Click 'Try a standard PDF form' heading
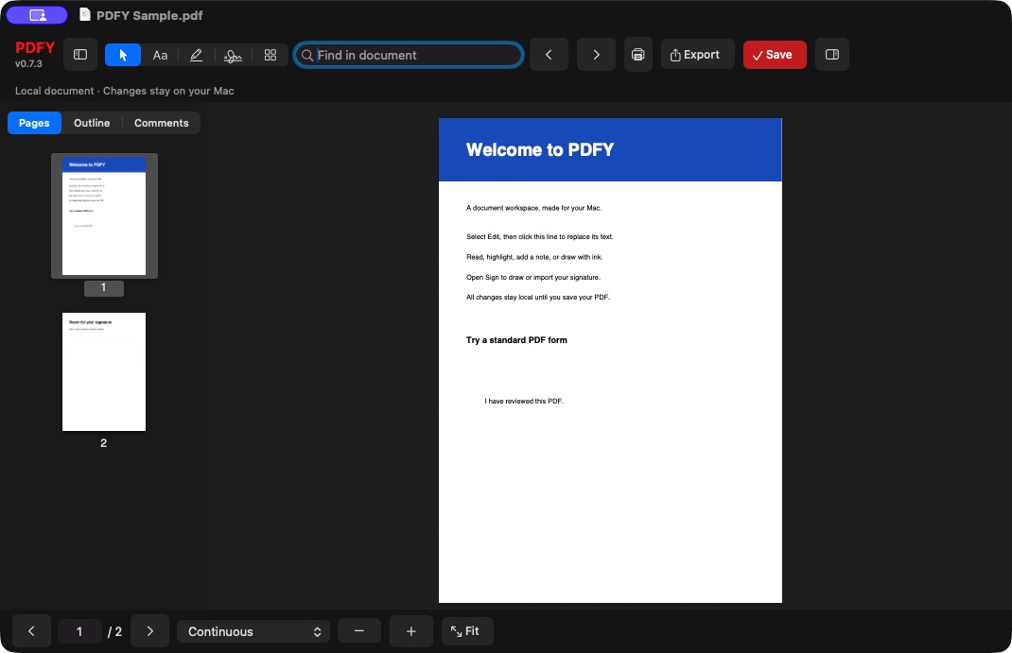Screen dimensions: 1012x653 pos(516,340)
